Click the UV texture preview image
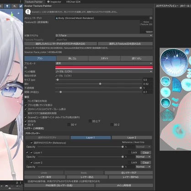The image size is (191, 191). tap(175, 99)
